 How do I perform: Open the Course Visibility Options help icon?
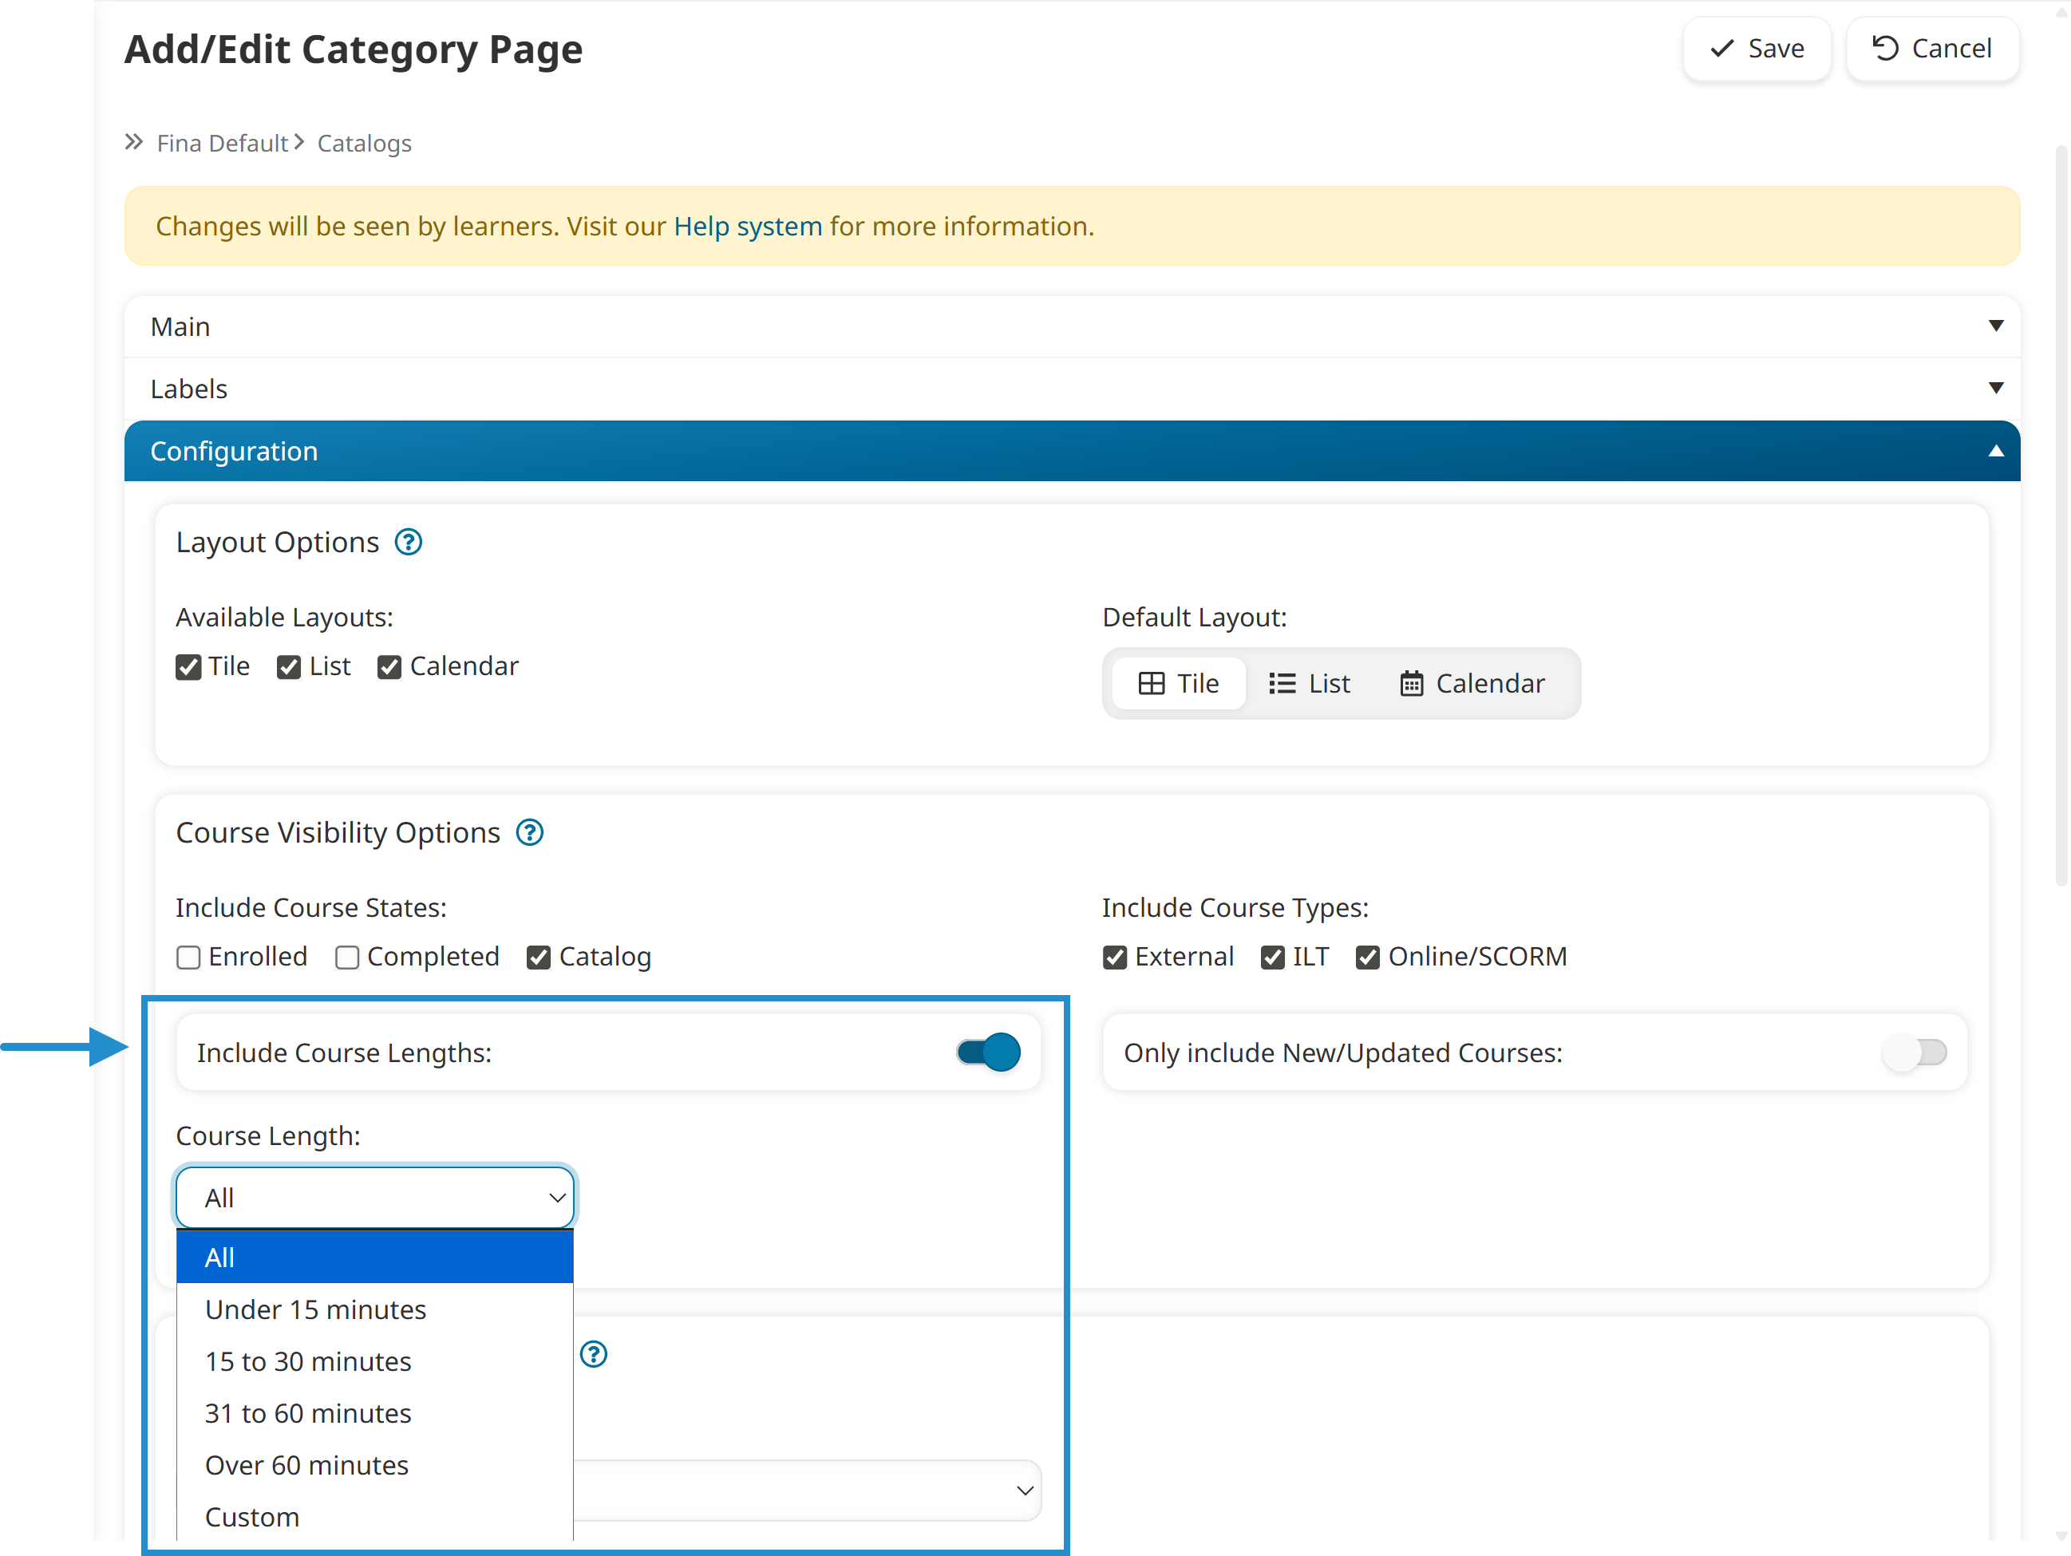(x=530, y=832)
